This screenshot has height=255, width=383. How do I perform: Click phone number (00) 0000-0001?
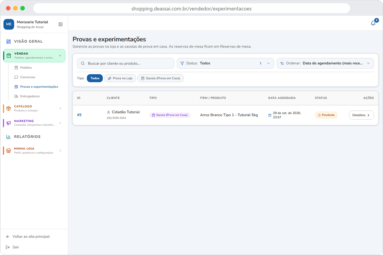pos(117,118)
